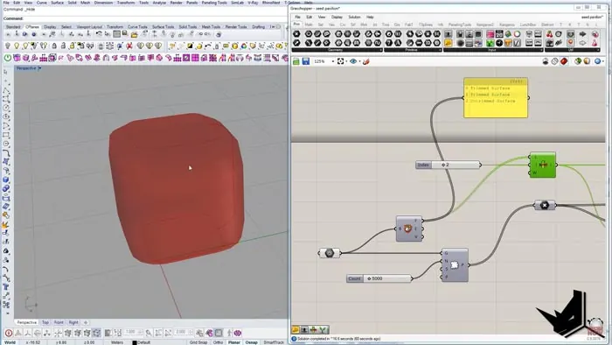Toggle Ortho mode in status bar
Image resolution: width=612 pixels, height=345 pixels.
tap(218, 342)
